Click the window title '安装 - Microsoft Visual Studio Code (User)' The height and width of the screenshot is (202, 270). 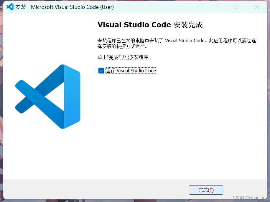[64, 7]
